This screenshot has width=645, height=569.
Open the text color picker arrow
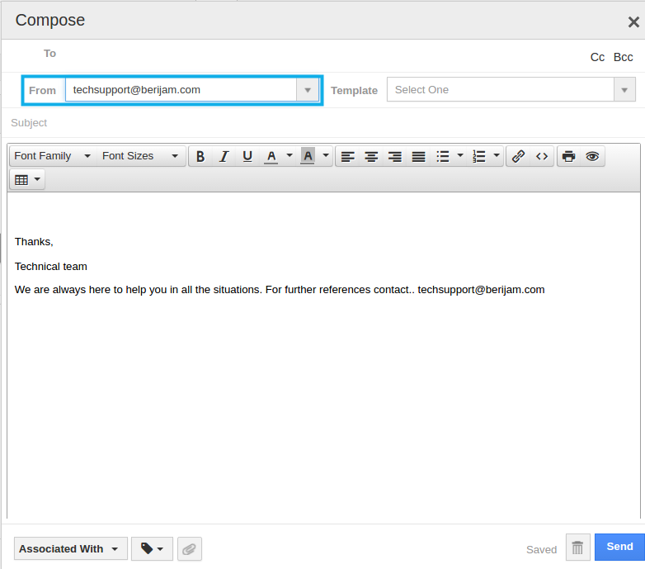(x=290, y=155)
